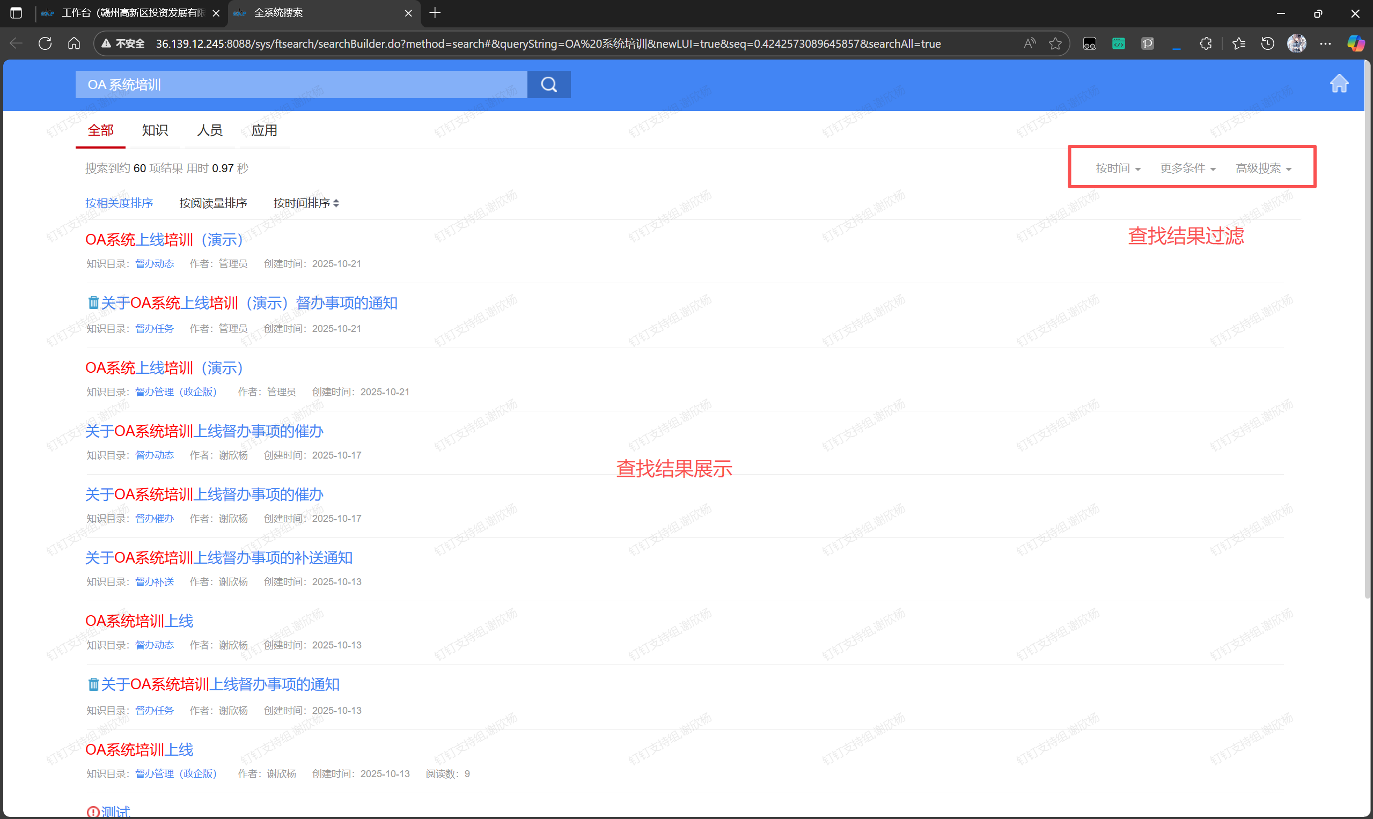Sort results by 按阅读量排序
This screenshot has width=1373, height=819.
click(213, 203)
